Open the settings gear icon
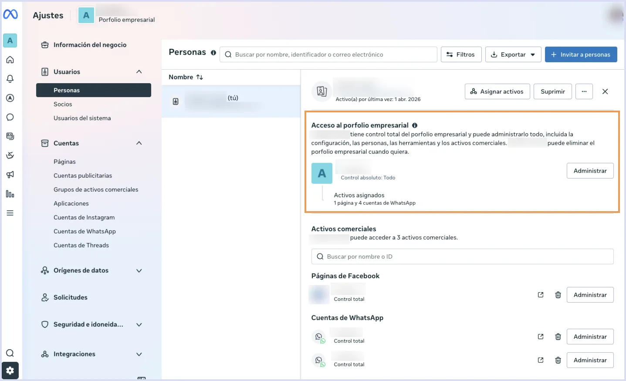The width and height of the screenshot is (626, 381). point(10,371)
